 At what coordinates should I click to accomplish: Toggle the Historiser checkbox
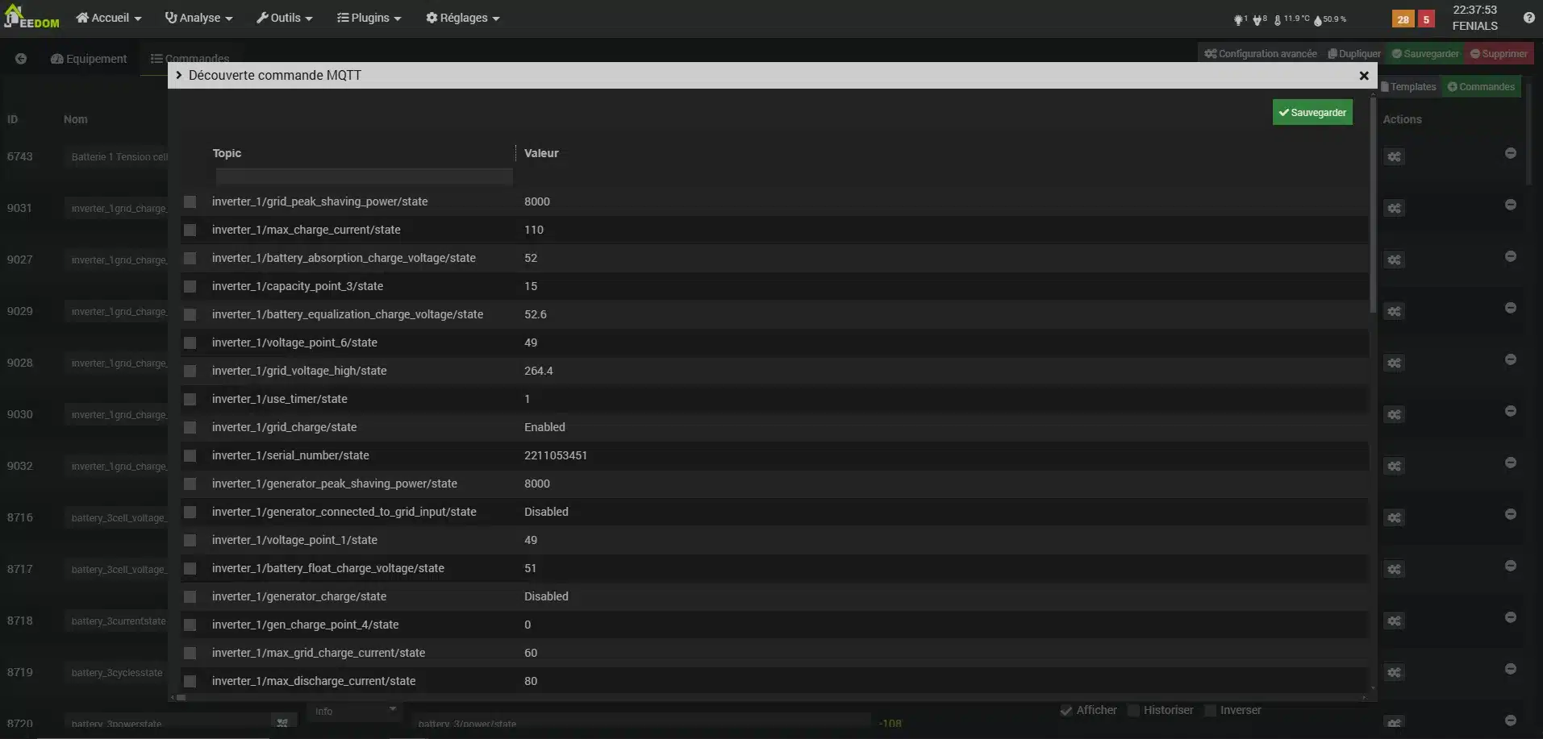tap(1133, 710)
